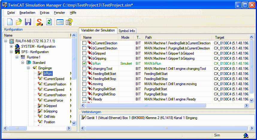Click Name header in Konfiguration tree
This screenshot has height=140, width=257.
tap(36, 35)
